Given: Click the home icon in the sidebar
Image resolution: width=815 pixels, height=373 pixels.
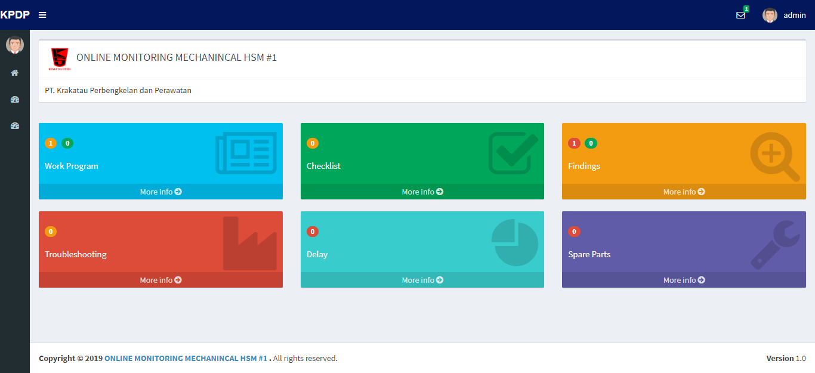Looking at the screenshot, I should point(15,73).
